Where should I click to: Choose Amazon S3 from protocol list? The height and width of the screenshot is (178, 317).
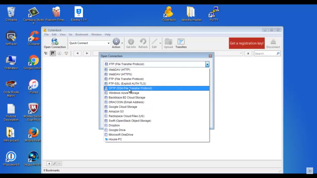[116, 112]
